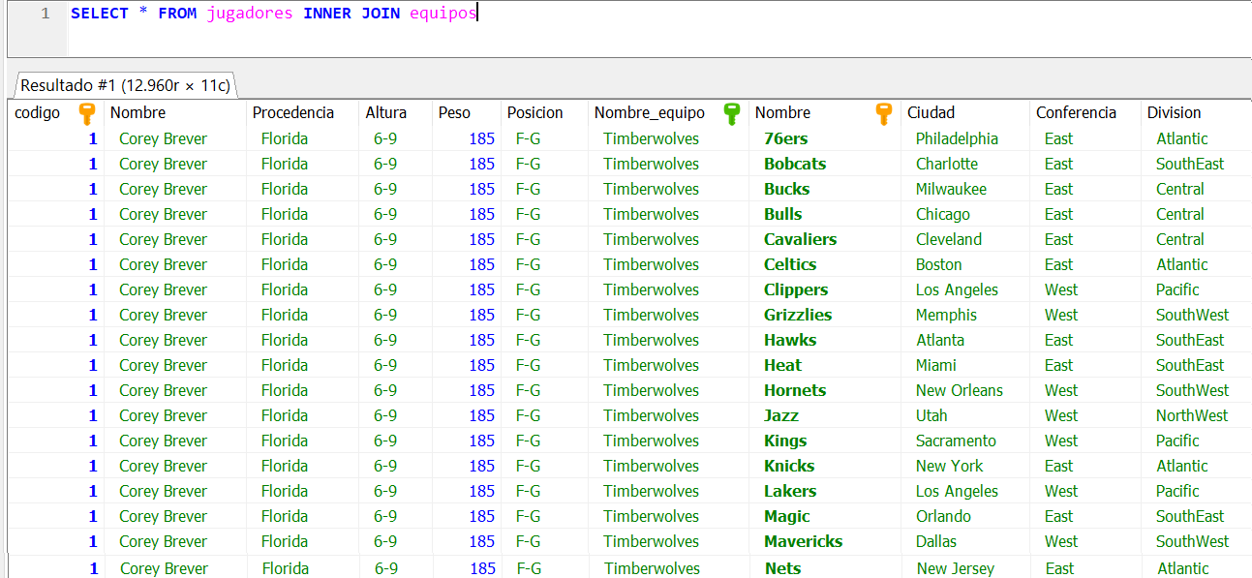Sort by the Conferencia column header
Screen dimensions: 1252x578
pos(1076,112)
